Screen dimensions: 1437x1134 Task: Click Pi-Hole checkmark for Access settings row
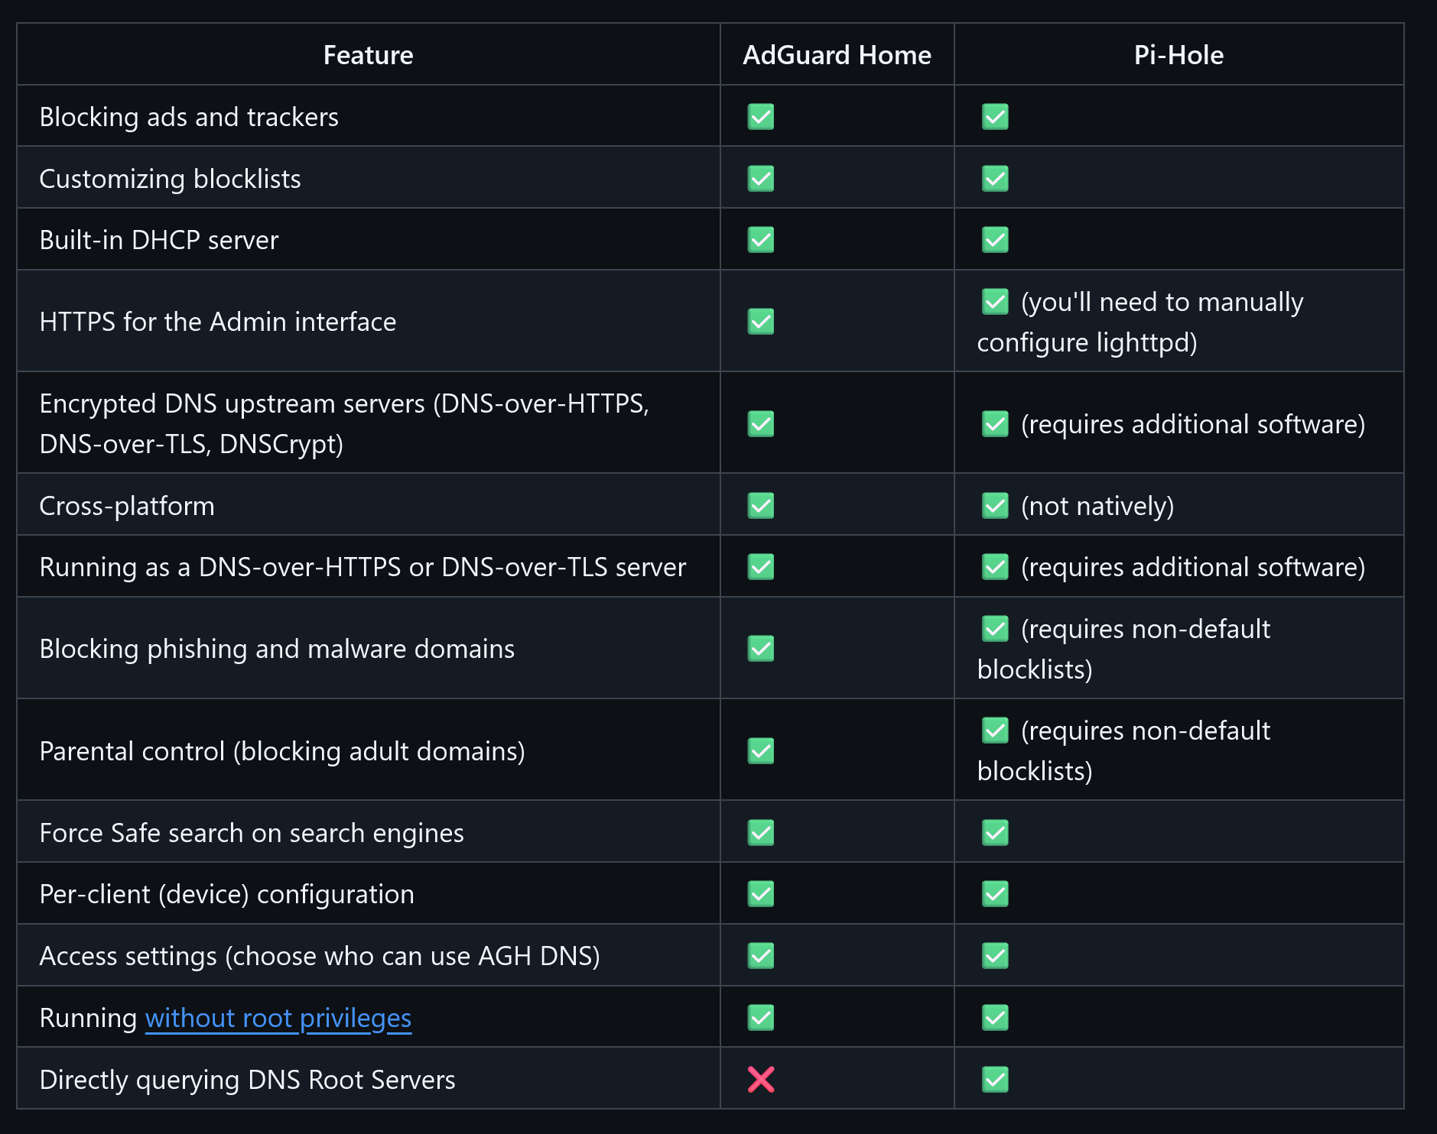(995, 956)
